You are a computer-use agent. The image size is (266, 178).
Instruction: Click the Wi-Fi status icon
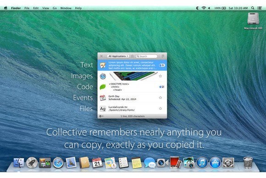tap(204, 8)
